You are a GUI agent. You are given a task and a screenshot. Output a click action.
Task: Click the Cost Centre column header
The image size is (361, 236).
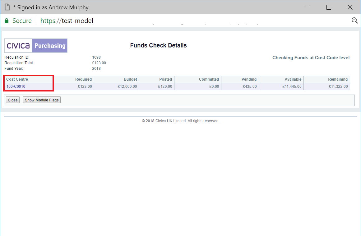click(17, 79)
